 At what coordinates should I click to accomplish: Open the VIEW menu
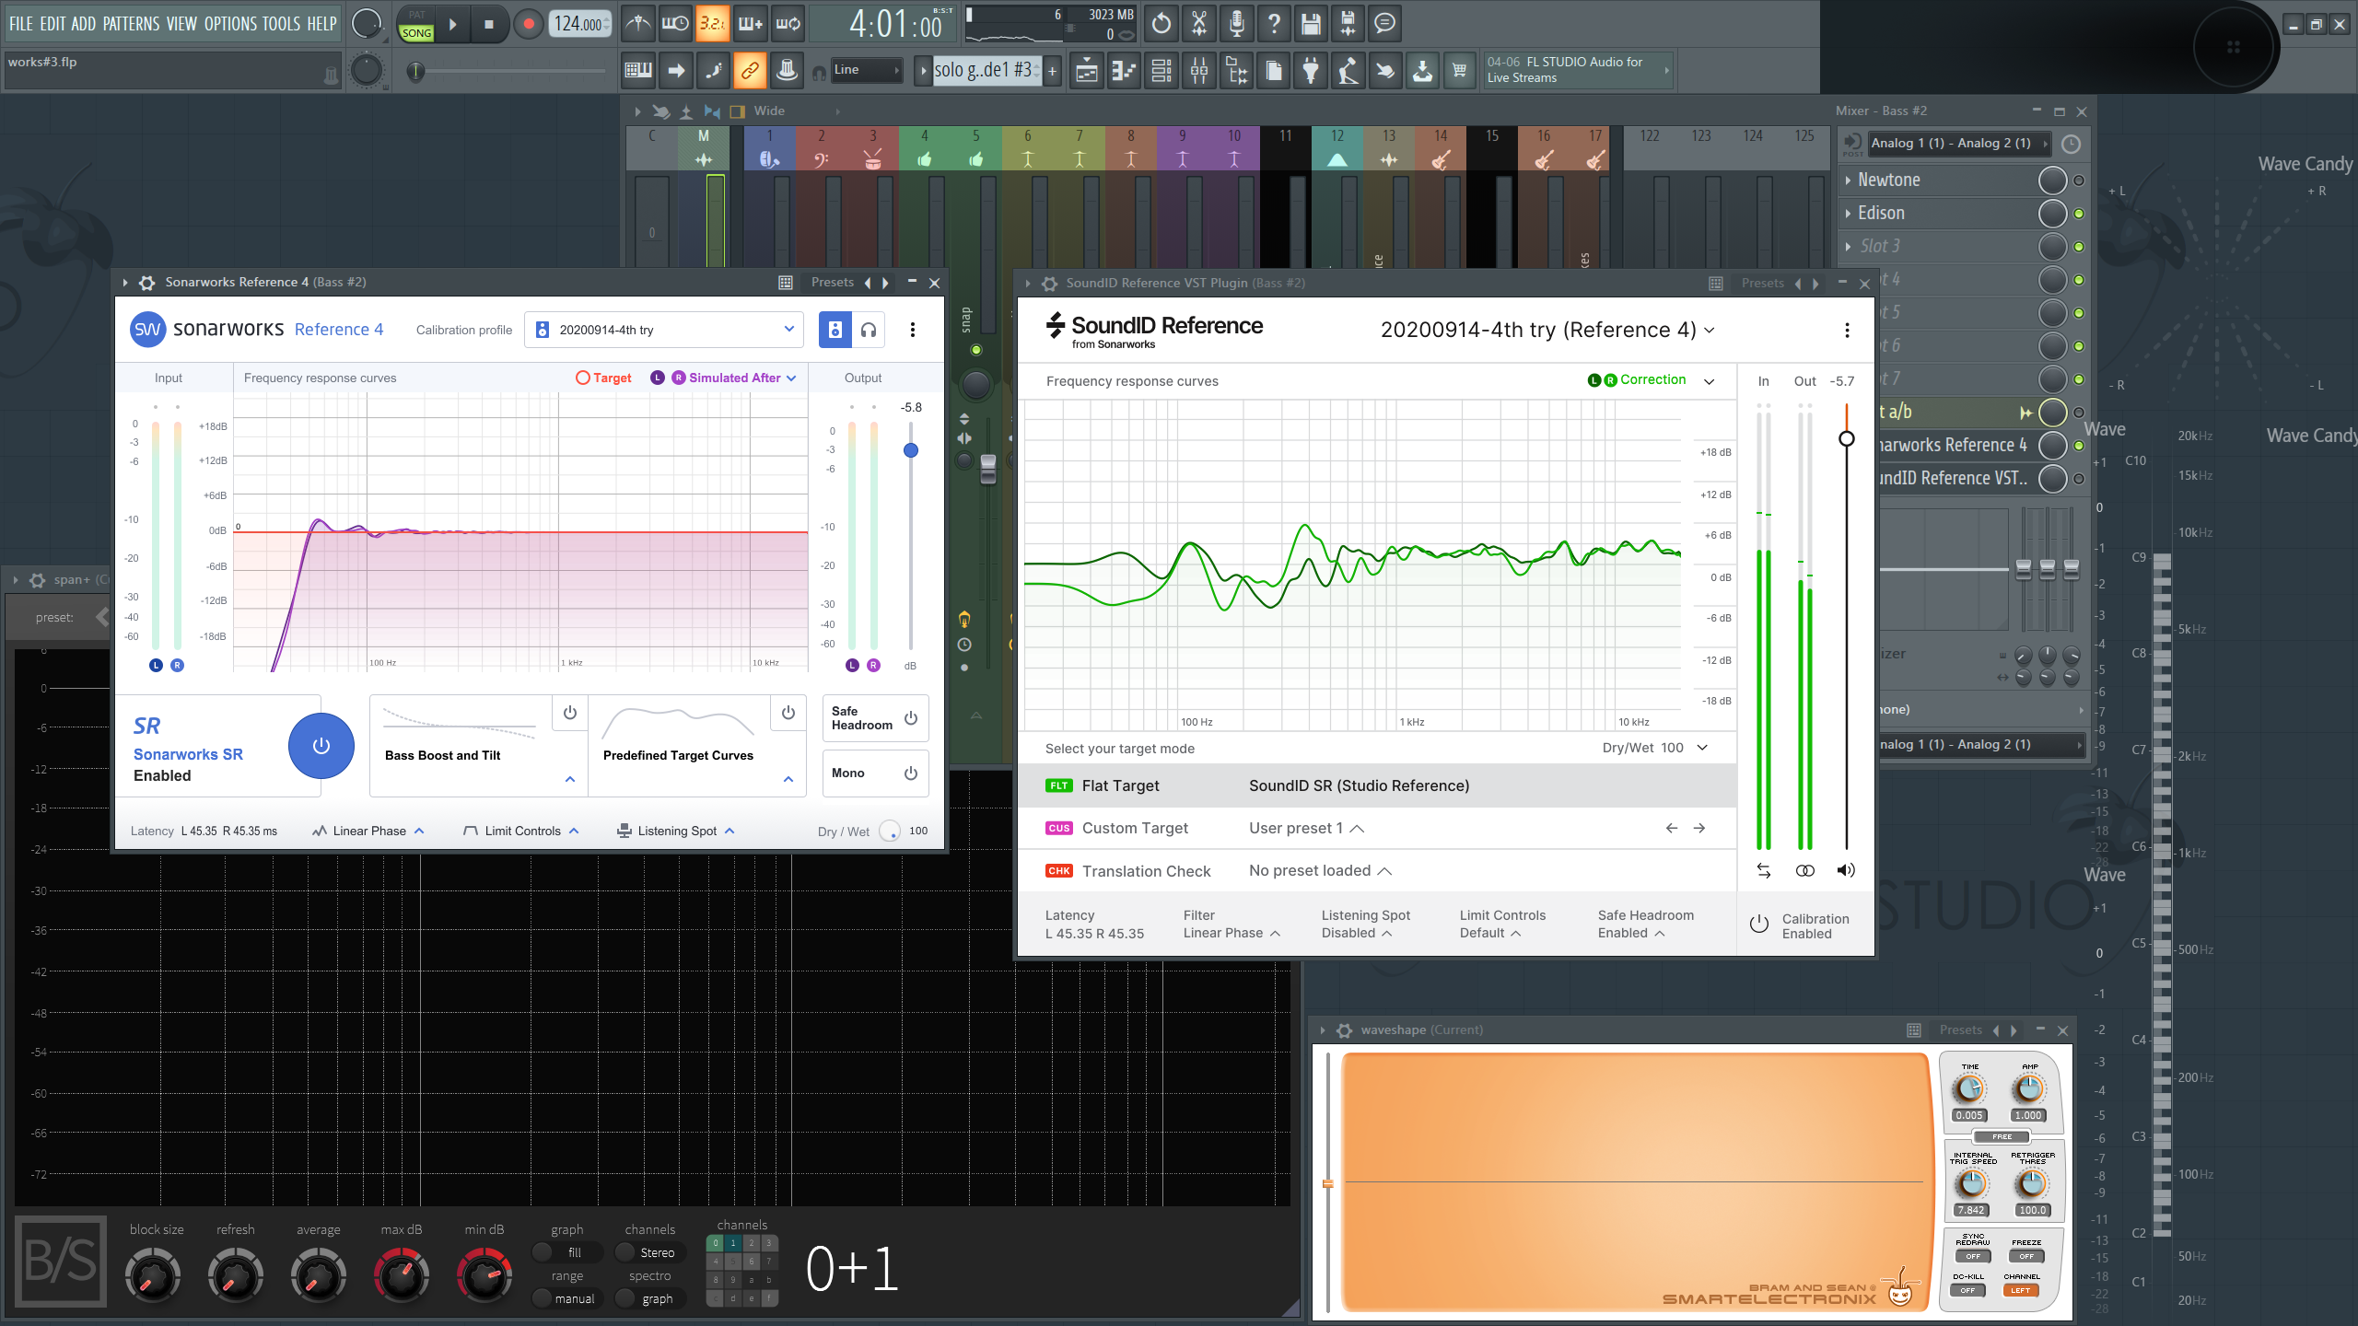click(181, 24)
